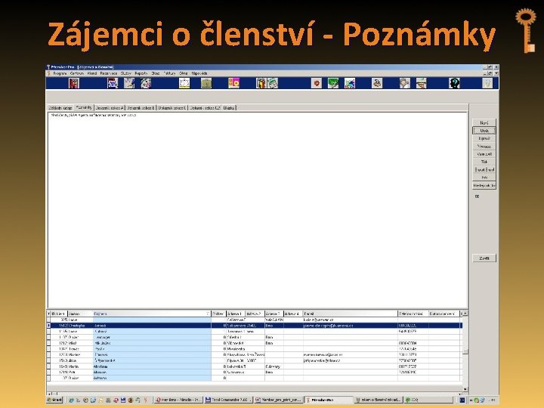Switch to the last tab after C2
Viewport: 544px width, 408px height.
[229, 108]
